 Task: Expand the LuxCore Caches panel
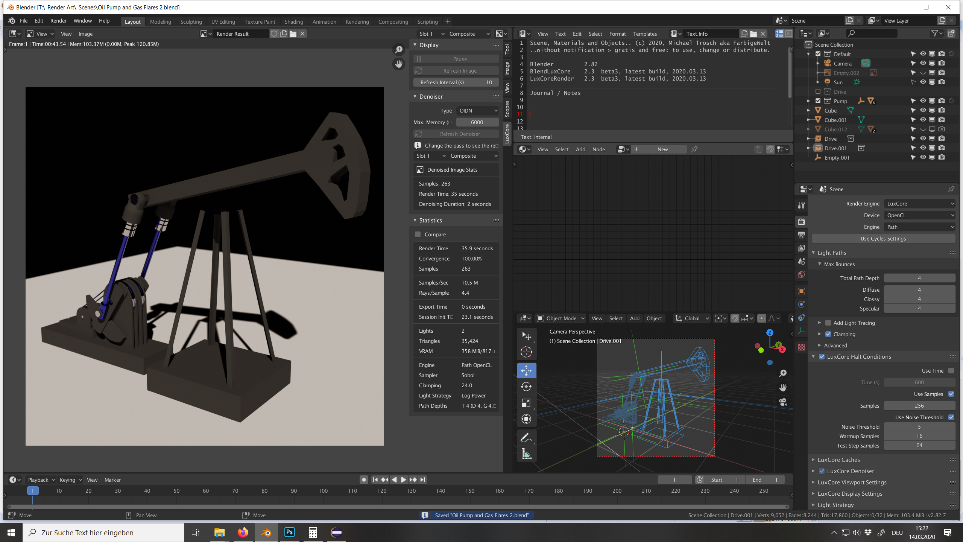pyautogui.click(x=838, y=460)
